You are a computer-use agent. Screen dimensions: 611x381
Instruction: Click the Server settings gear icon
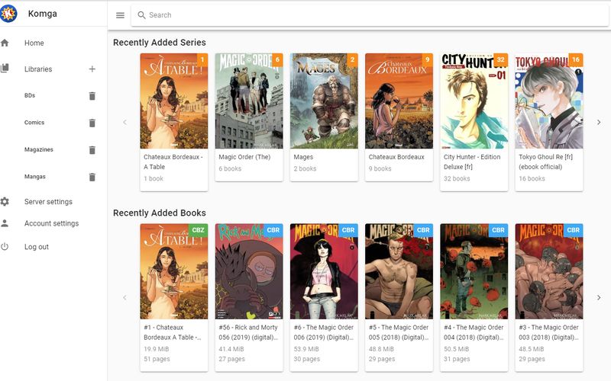point(5,201)
